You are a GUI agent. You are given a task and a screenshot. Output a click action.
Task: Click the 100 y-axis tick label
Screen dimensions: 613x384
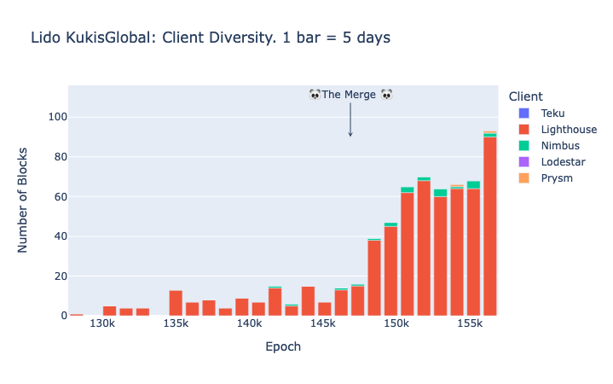pos(57,117)
